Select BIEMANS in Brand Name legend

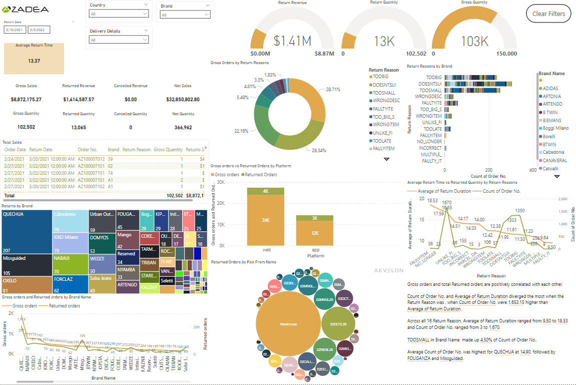[x=550, y=120]
